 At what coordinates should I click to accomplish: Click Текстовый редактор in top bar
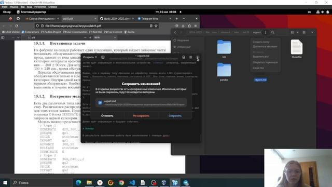(x=31, y=12)
